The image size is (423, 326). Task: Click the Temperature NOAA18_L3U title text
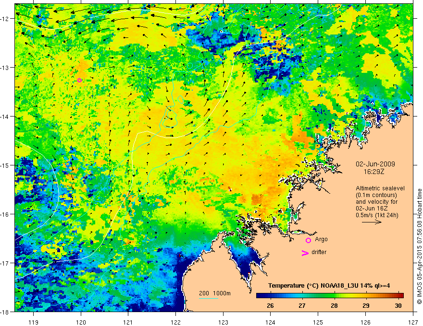pyautogui.click(x=329, y=286)
